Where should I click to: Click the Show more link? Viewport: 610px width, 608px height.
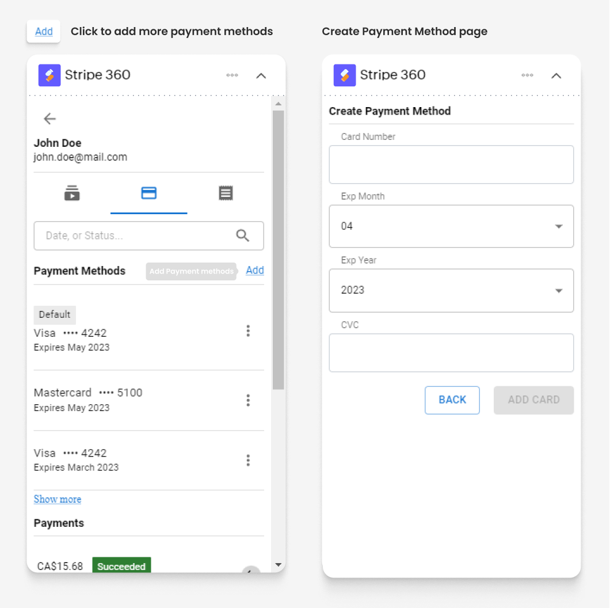[58, 499]
